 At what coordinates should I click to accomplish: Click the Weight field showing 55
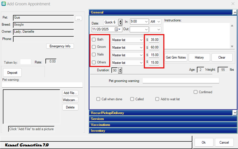[223, 70]
